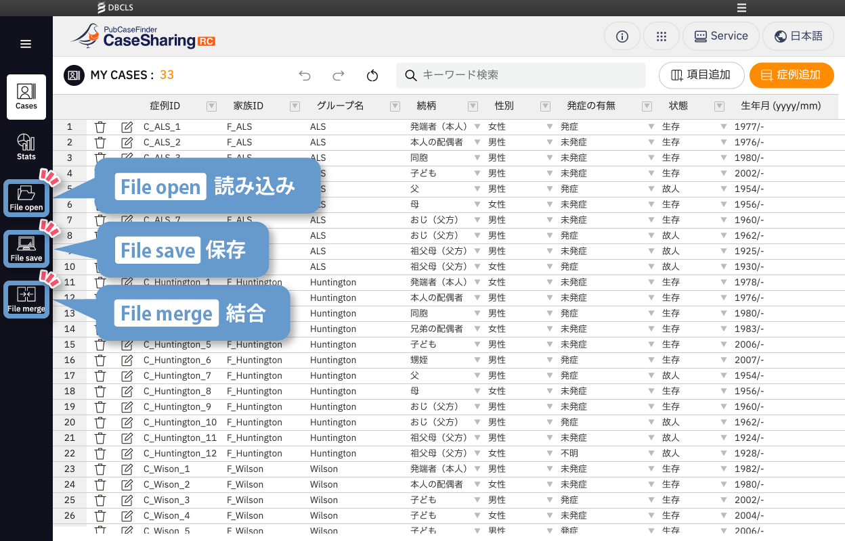Switch to the Cases tab in the sidebar
The image size is (845, 541).
pos(26,97)
